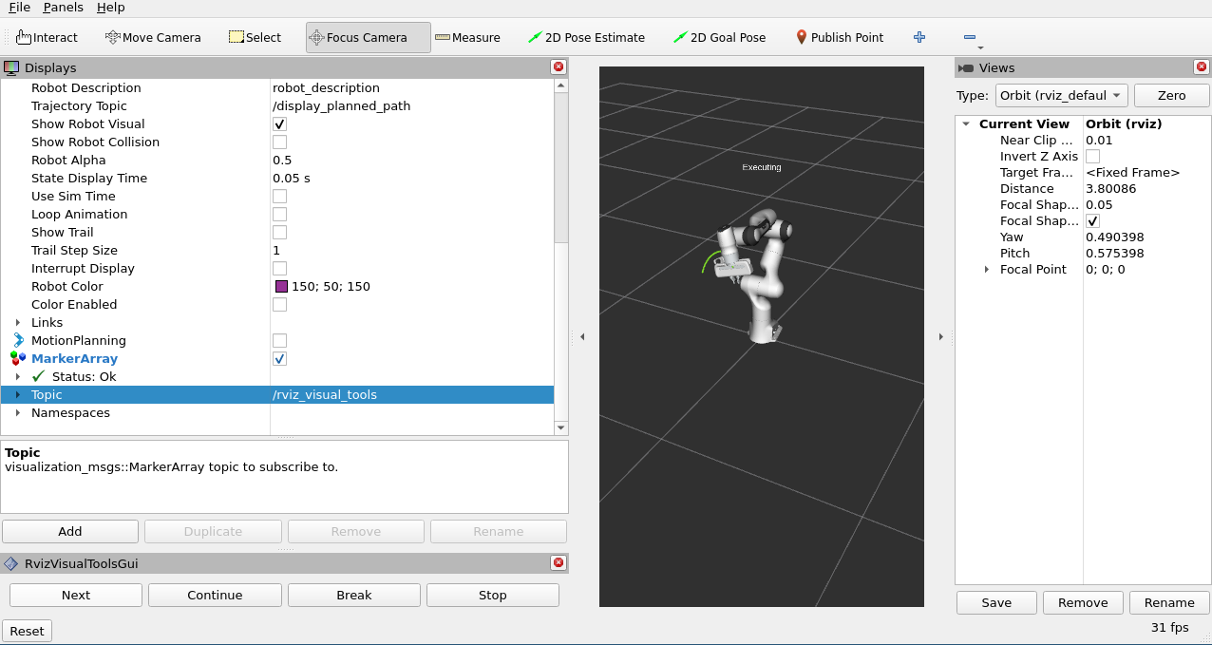Toggle Invert Z Axis checkbox
Screen dimensions: 1212x645
point(1092,157)
